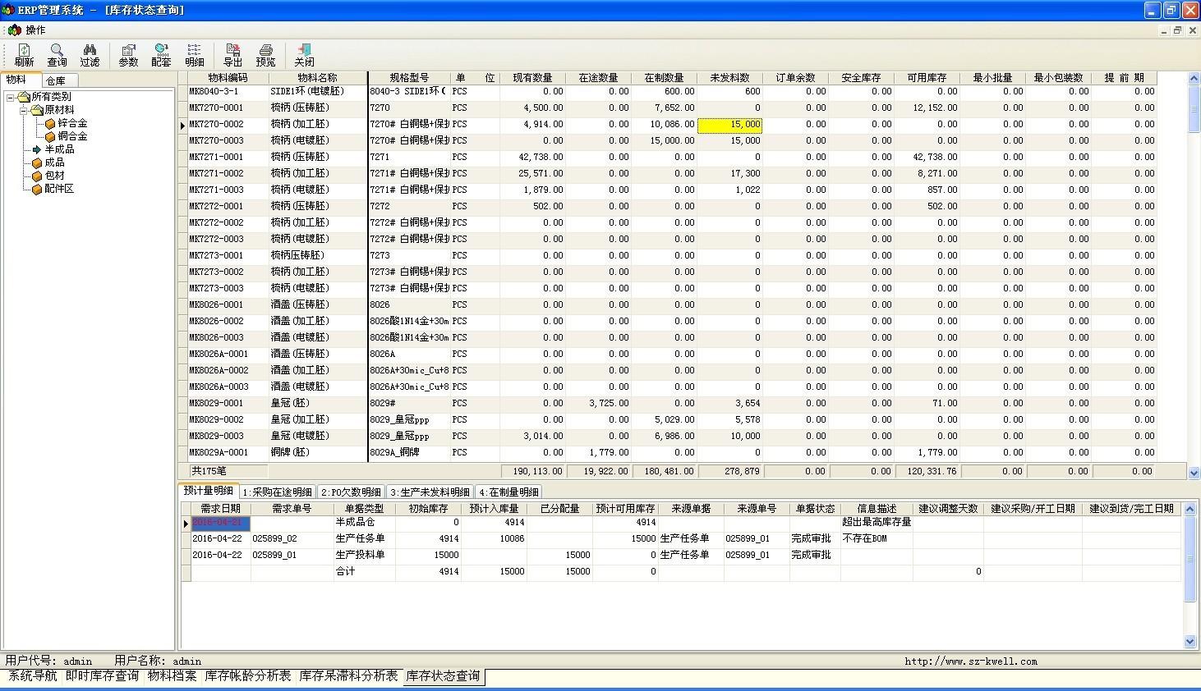Open the 3:生产未发料明细 tab
1201x691 pixels.
click(430, 492)
